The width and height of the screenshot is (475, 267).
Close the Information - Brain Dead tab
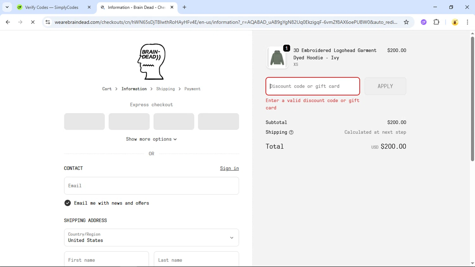click(172, 7)
